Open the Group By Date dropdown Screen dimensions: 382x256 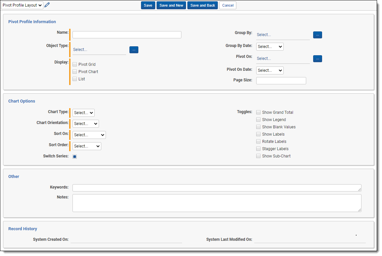[270, 47]
